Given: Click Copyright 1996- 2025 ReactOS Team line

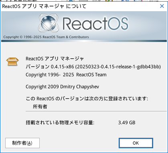Looking at the screenshot, I should pos(66,75).
